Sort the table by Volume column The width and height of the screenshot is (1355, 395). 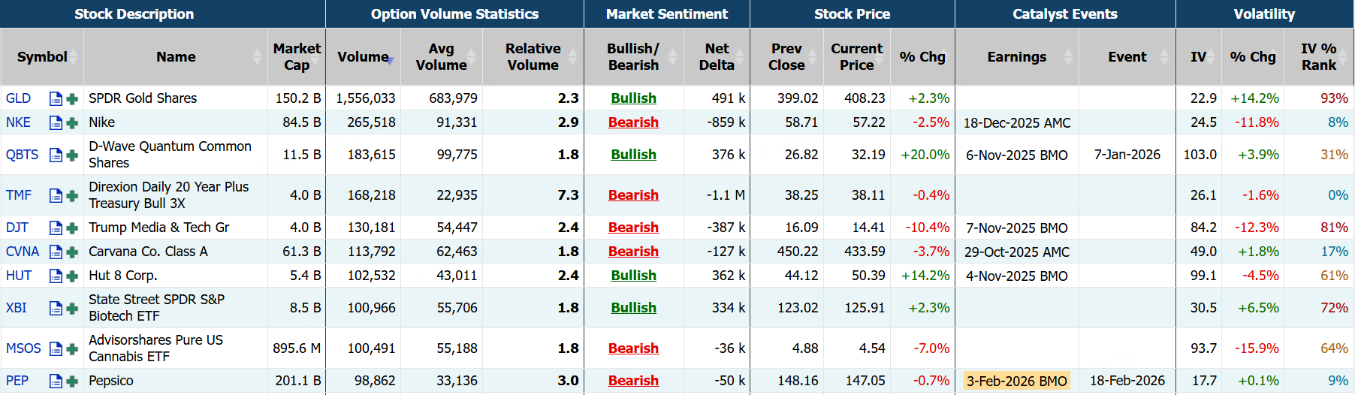363,57
